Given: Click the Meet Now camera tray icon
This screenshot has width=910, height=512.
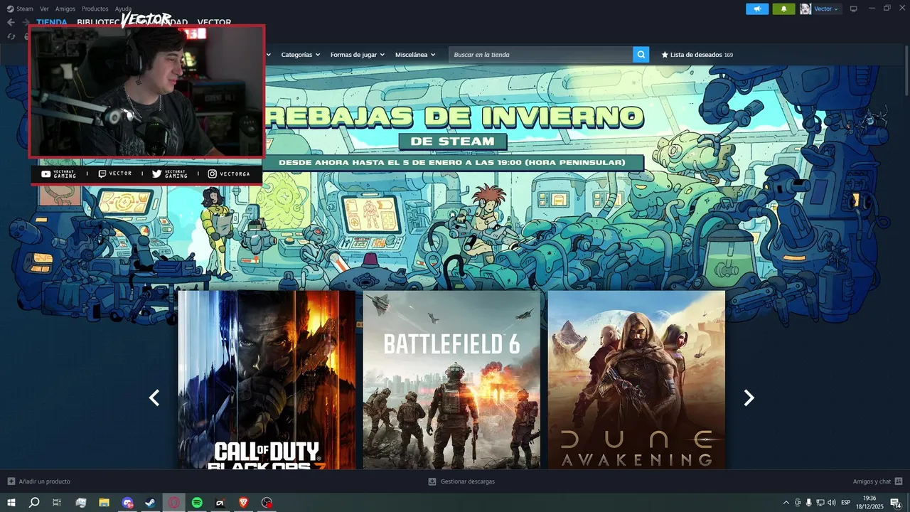Looking at the screenshot, I should pos(798,503).
